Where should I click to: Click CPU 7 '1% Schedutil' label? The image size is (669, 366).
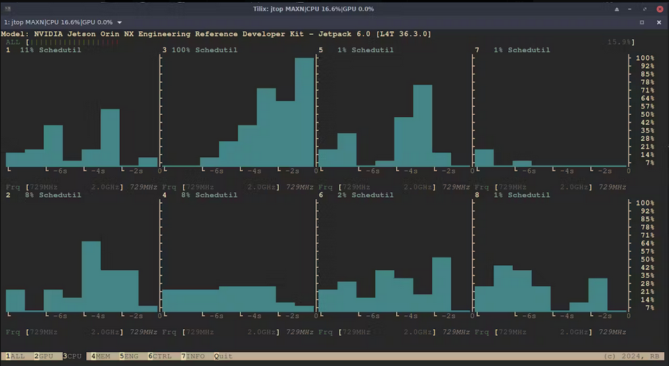(x=522, y=50)
